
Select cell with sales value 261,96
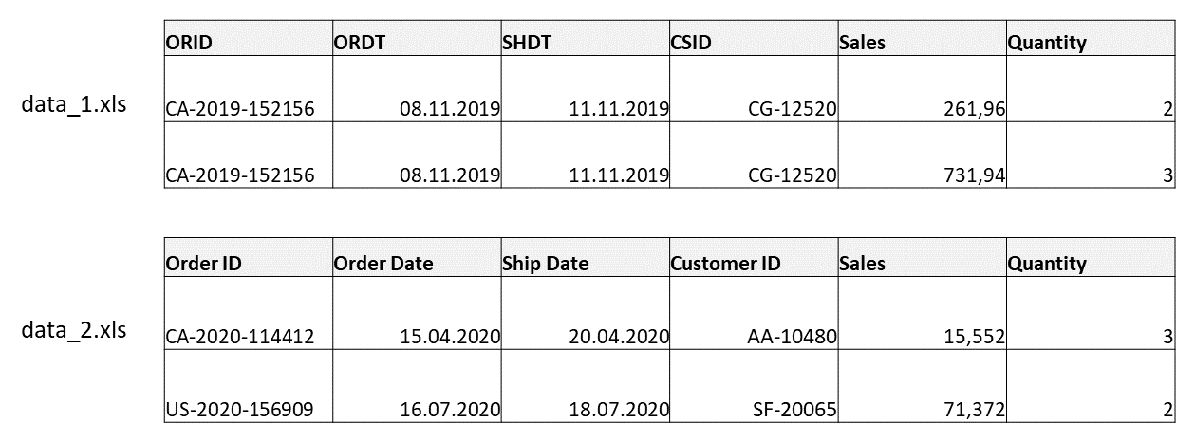pyautogui.click(x=923, y=89)
